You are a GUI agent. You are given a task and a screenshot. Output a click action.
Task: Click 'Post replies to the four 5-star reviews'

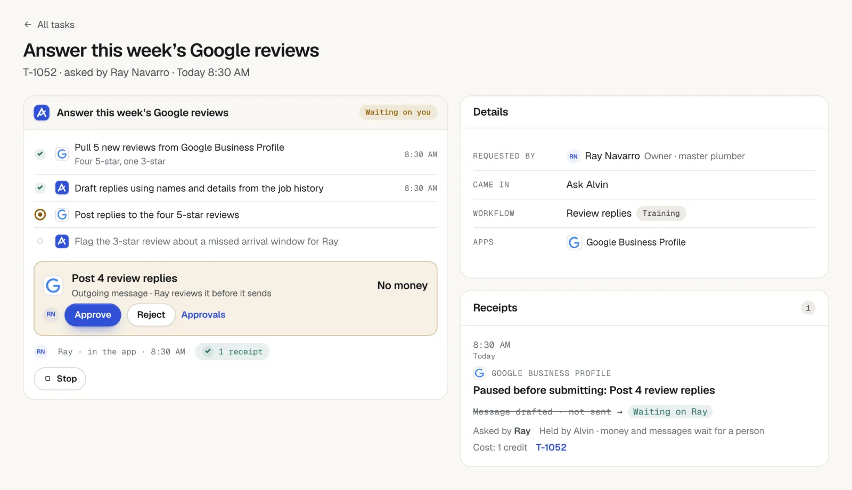click(x=157, y=215)
